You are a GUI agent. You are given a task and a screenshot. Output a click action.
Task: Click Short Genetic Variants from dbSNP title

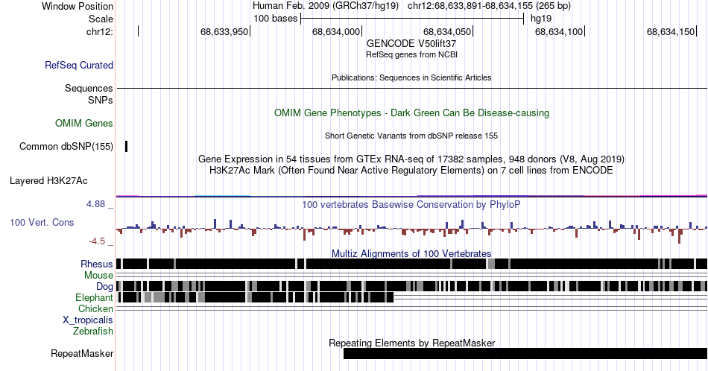coord(411,136)
